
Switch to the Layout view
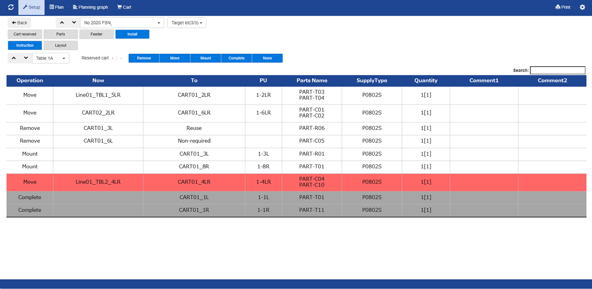pos(61,45)
